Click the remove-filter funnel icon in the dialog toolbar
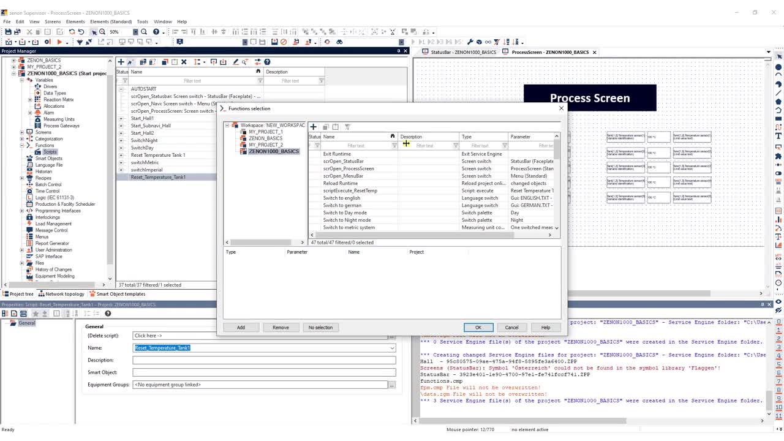 (x=347, y=127)
